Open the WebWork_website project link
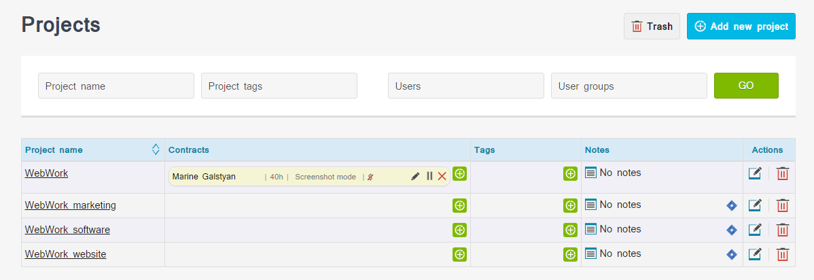 (x=65, y=255)
